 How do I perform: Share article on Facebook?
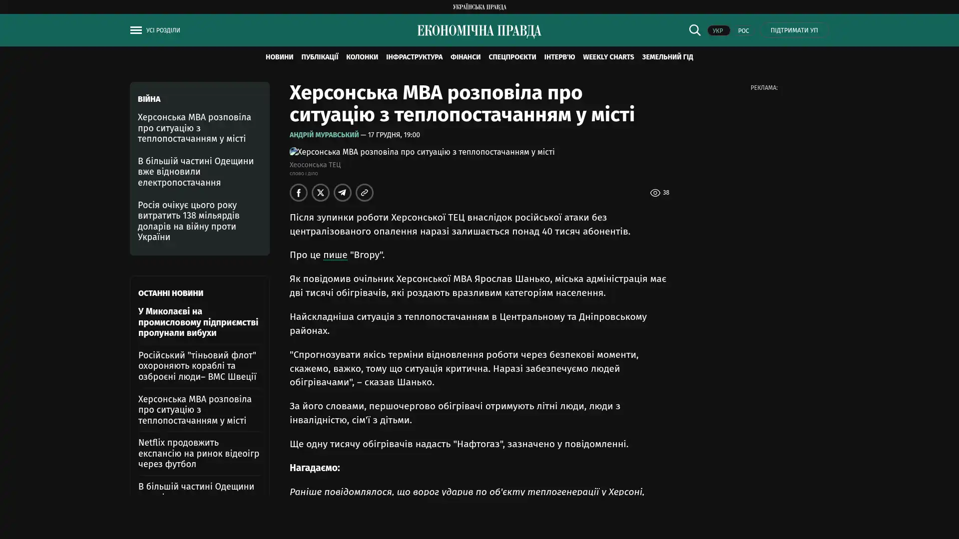click(298, 193)
